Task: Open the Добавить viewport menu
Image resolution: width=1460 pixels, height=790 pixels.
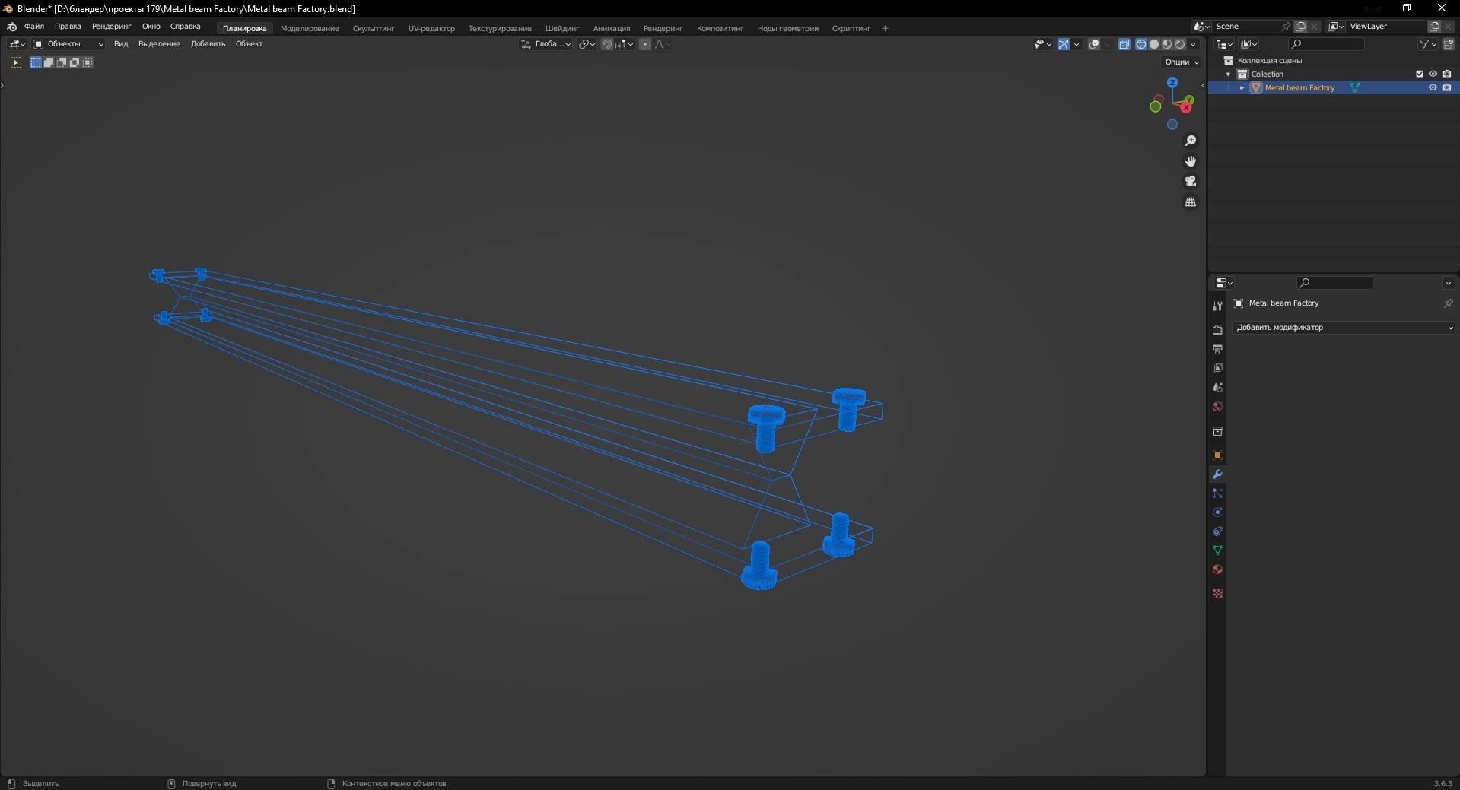Action: coord(208,44)
